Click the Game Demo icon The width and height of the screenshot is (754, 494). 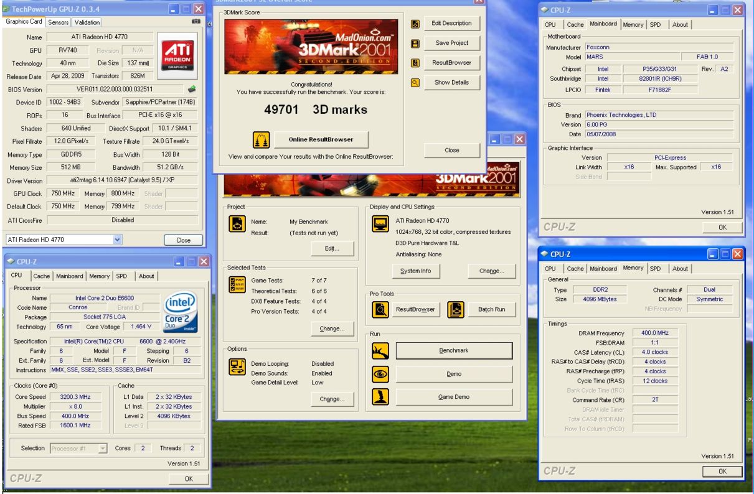[x=380, y=396]
